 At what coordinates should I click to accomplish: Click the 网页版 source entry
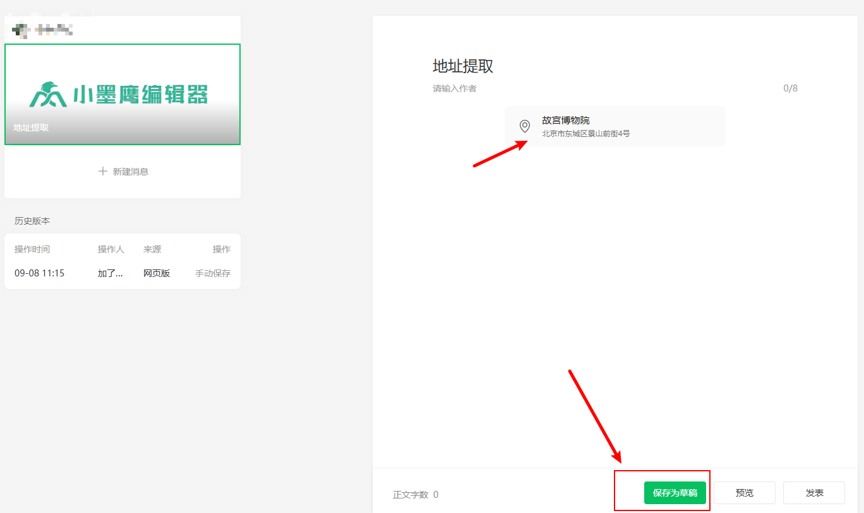click(x=157, y=273)
